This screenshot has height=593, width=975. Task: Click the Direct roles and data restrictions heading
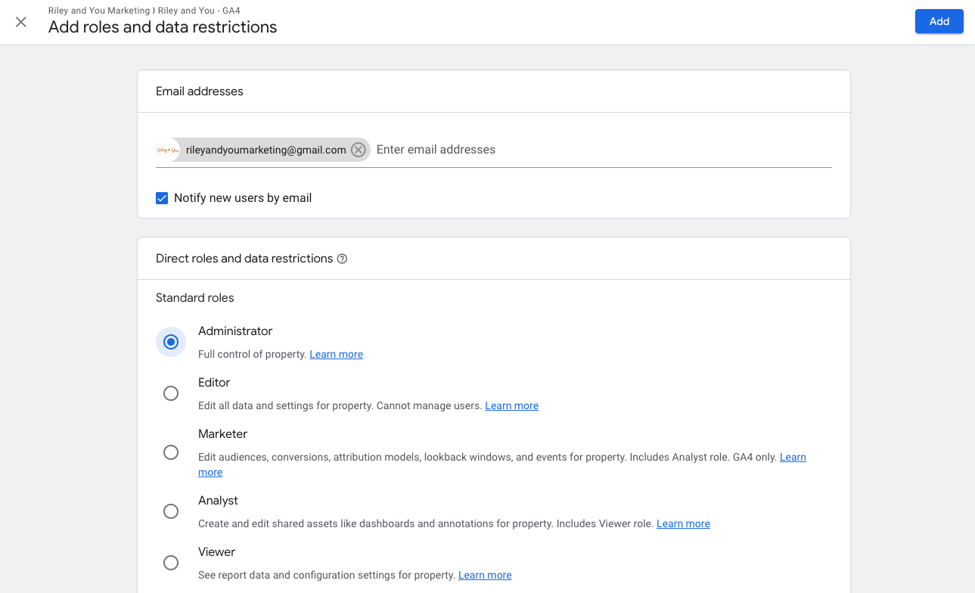click(x=244, y=259)
